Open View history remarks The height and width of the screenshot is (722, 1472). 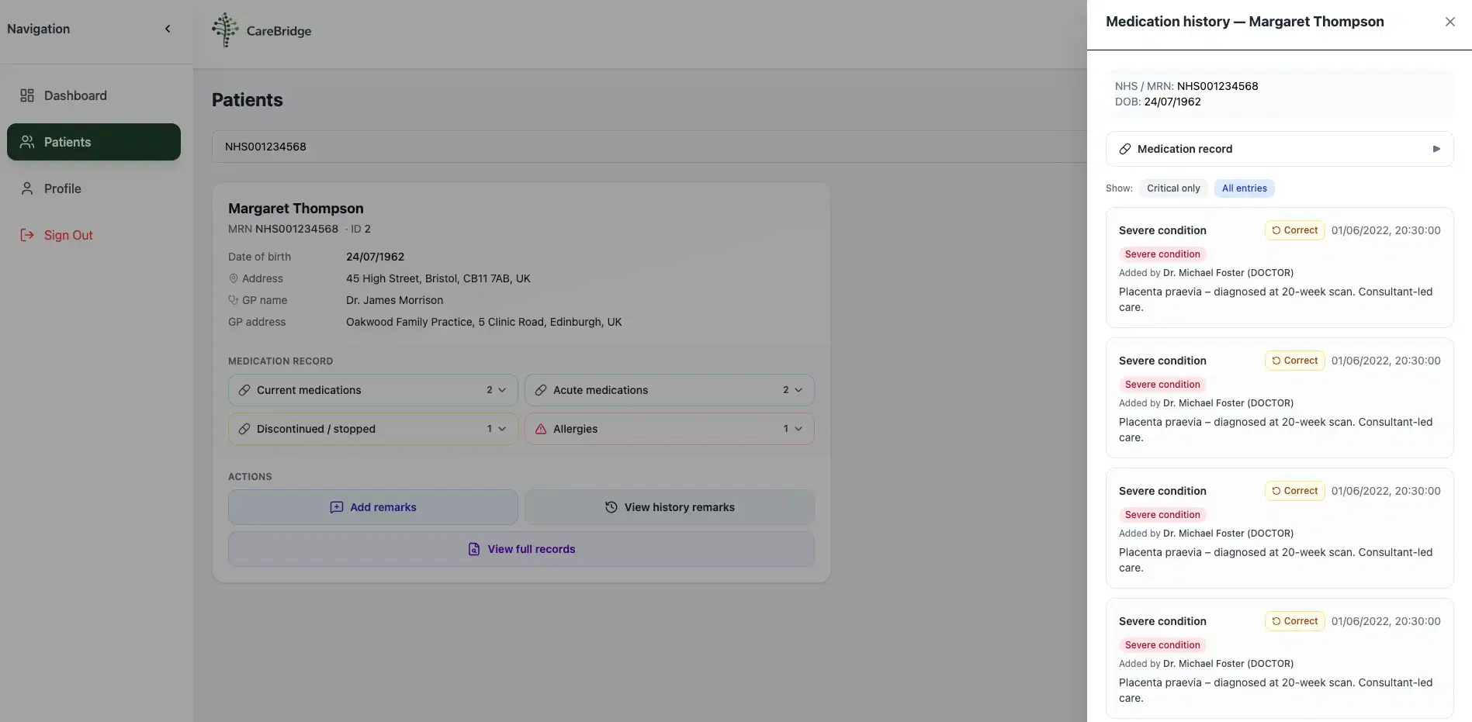[x=669, y=507]
